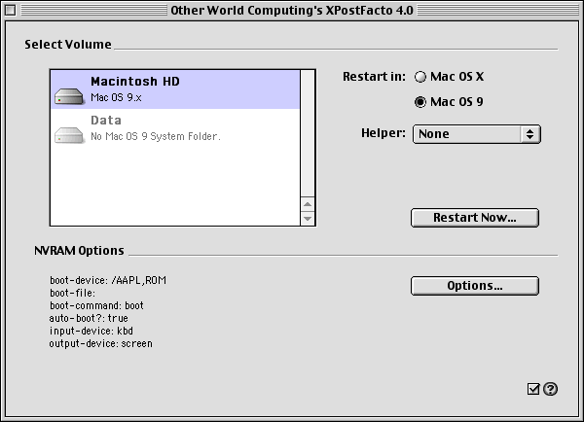Click the 'Restart in:' label
This screenshot has height=422, width=584.
(x=374, y=77)
